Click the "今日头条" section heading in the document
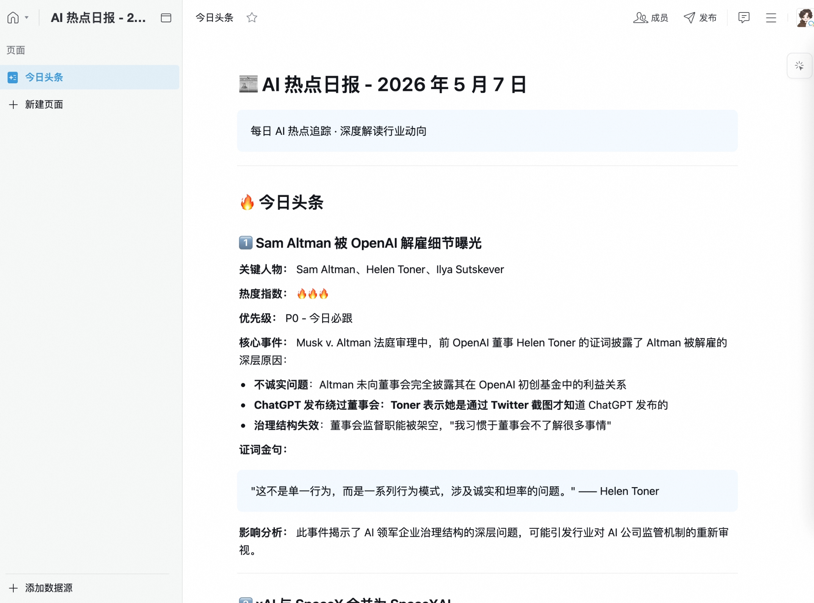The image size is (814, 603). pos(282,202)
